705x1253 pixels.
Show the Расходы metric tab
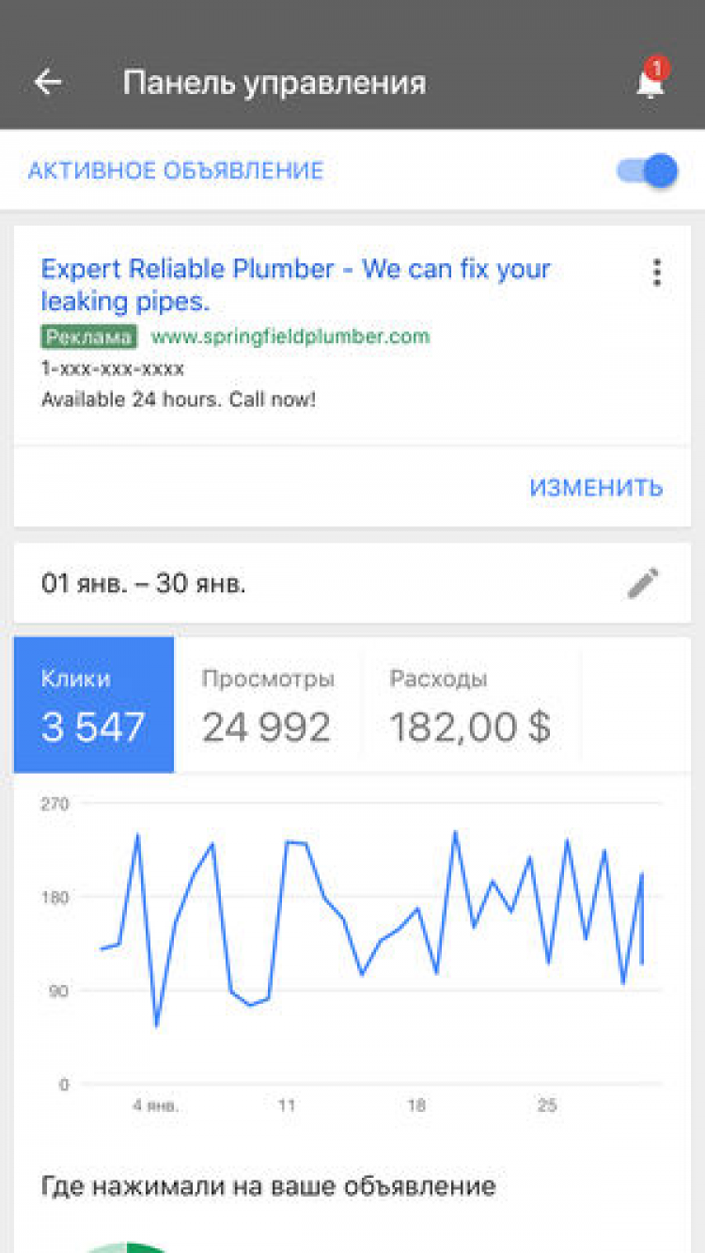click(x=470, y=705)
